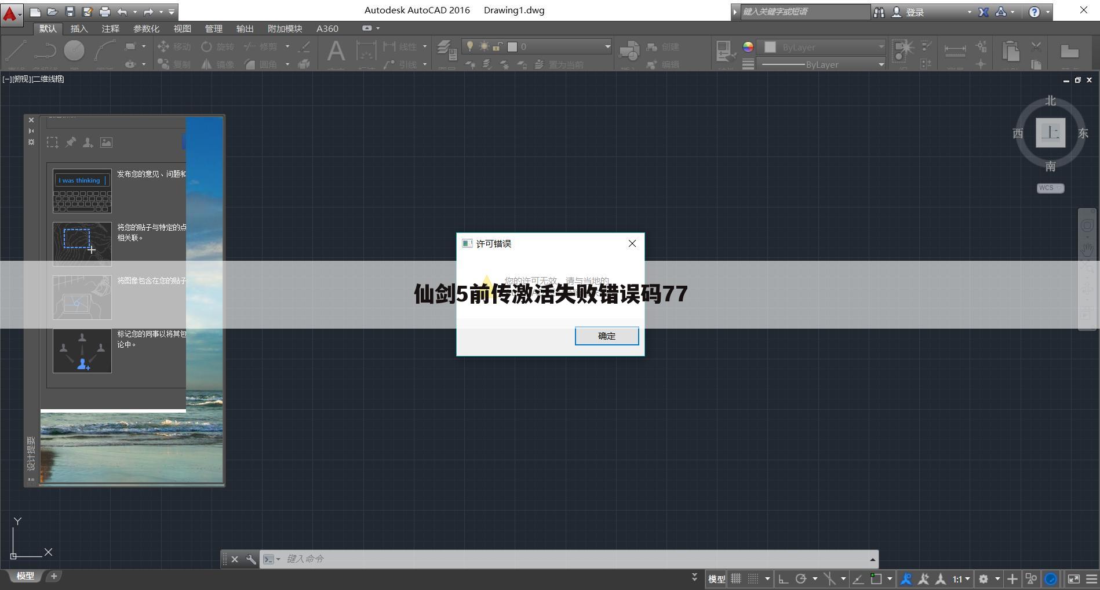Open the workspace switching gear icon
The height and width of the screenshot is (590, 1100).
(x=984, y=578)
